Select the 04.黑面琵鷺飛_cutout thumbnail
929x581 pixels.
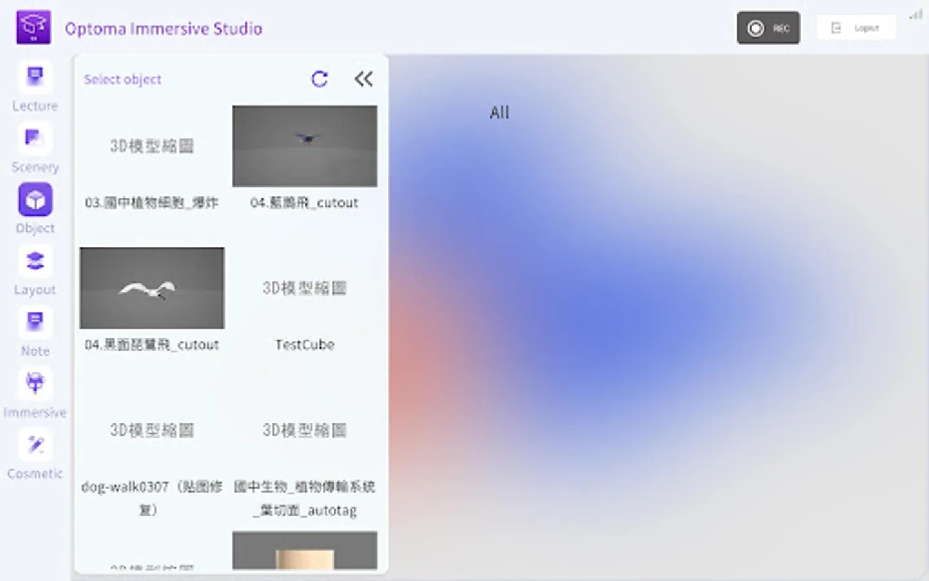(x=152, y=288)
